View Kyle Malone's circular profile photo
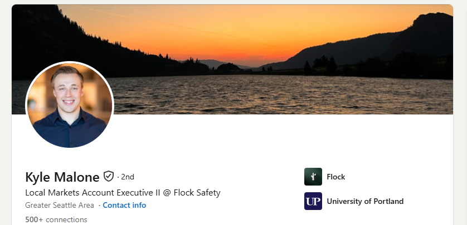This screenshot has width=467, height=225. tap(70, 106)
